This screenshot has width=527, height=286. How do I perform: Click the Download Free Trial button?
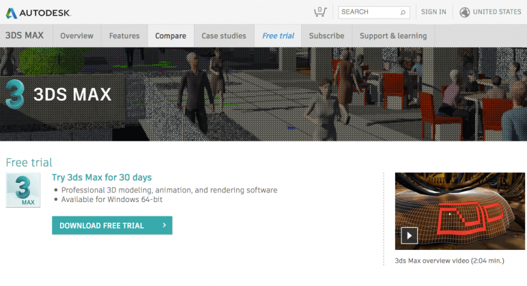point(112,225)
